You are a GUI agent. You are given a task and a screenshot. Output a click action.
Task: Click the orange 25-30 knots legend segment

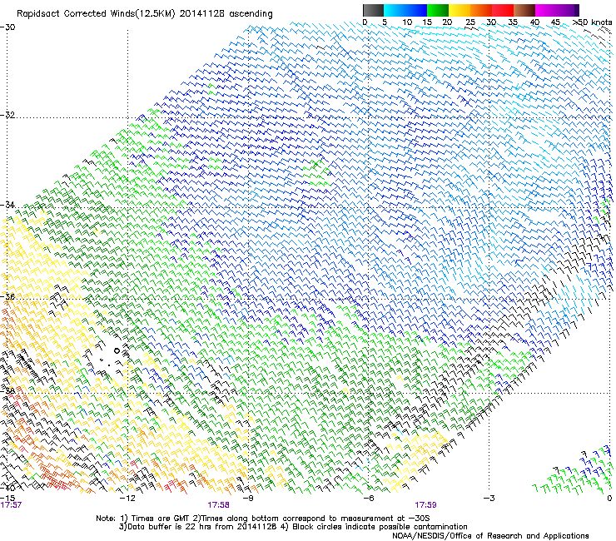pyautogui.click(x=481, y=10)
